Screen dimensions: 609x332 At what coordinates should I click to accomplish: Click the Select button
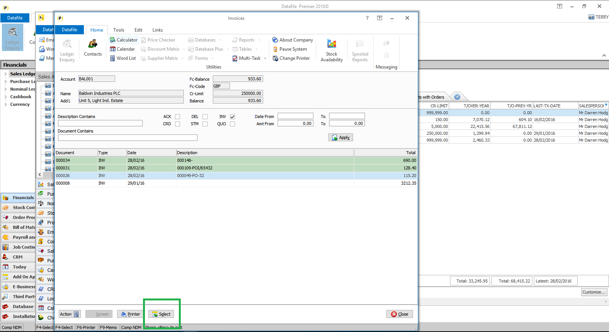(161, 314)
